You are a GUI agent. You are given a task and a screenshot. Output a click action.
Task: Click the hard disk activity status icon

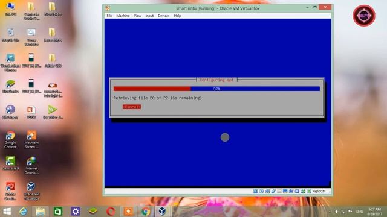tap(255, 191)
